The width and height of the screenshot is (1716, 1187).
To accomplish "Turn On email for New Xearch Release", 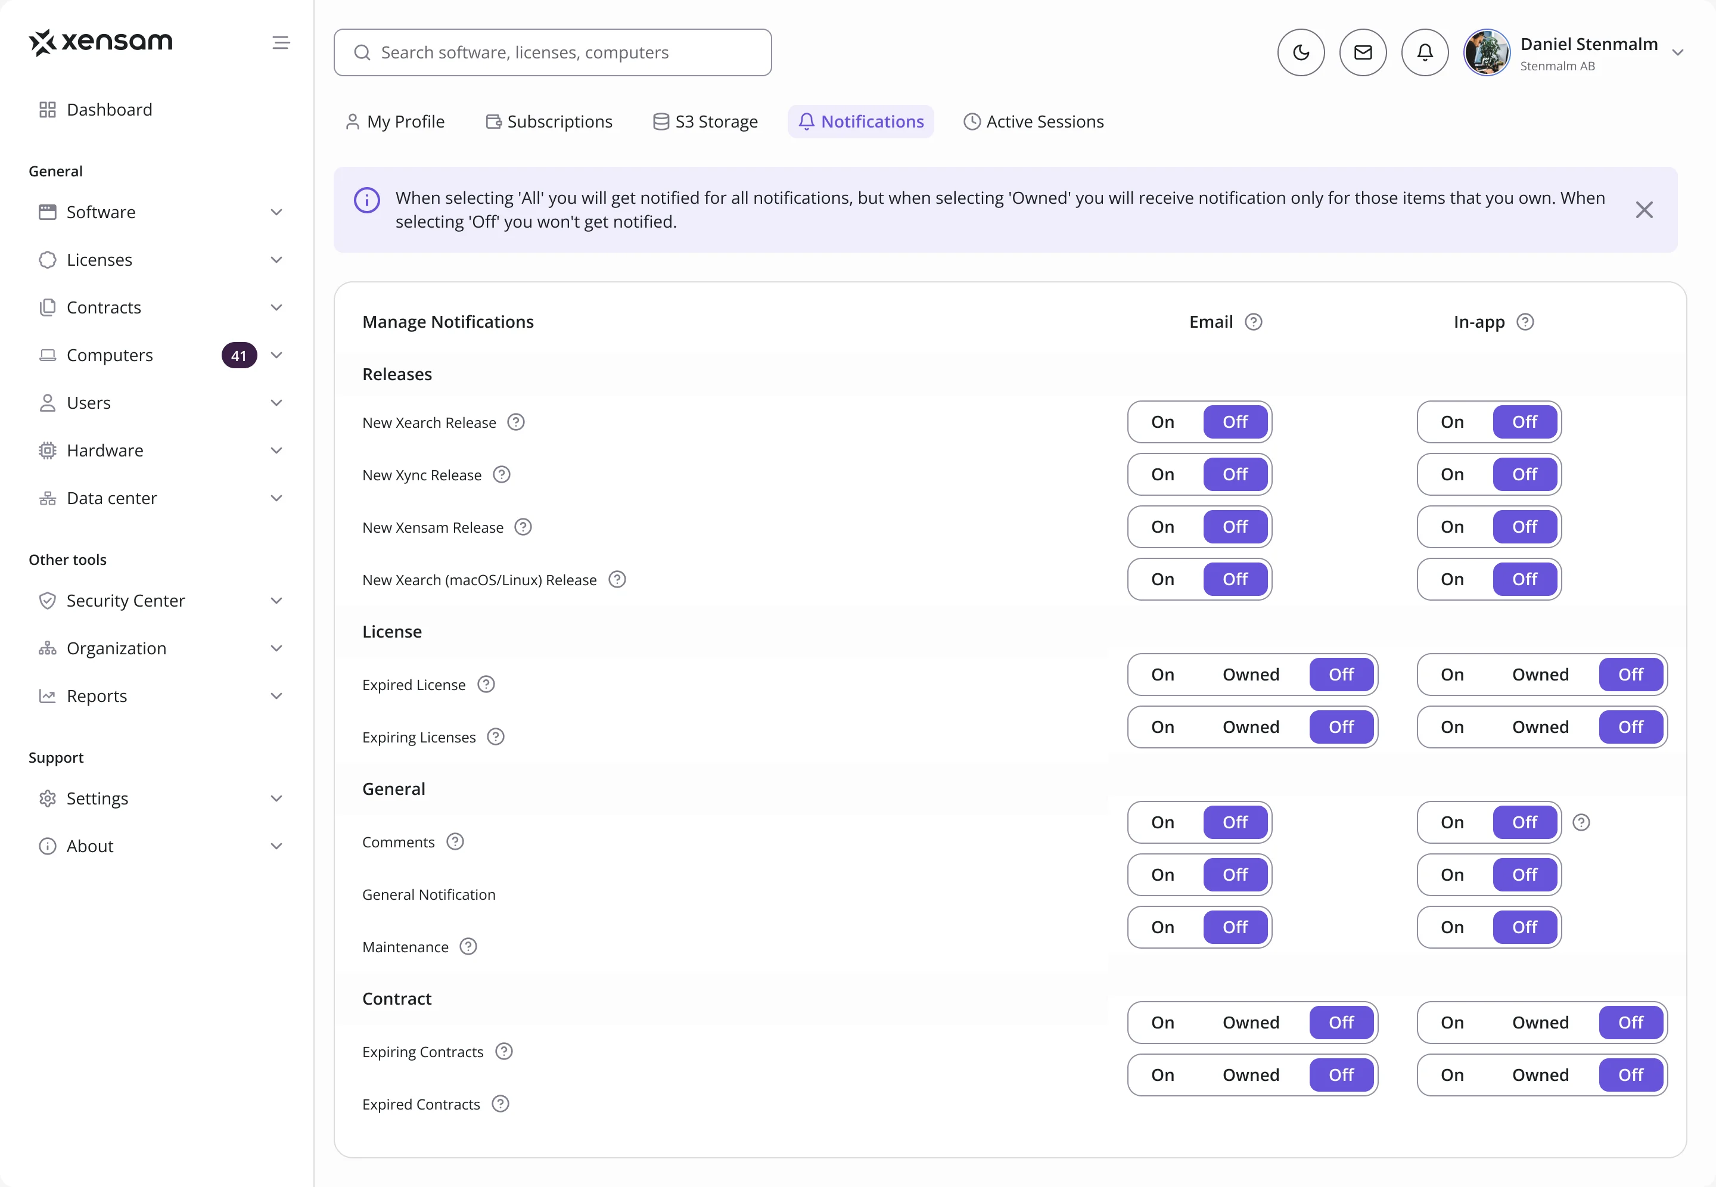I will (1163, 422).
